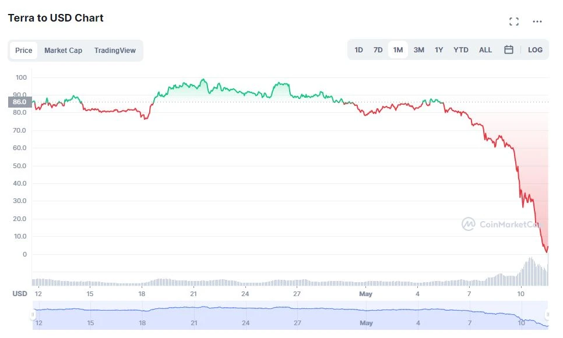Open the three-dots more options menu
The width and height of the screenshot is (563, 338).
point(537,22)
